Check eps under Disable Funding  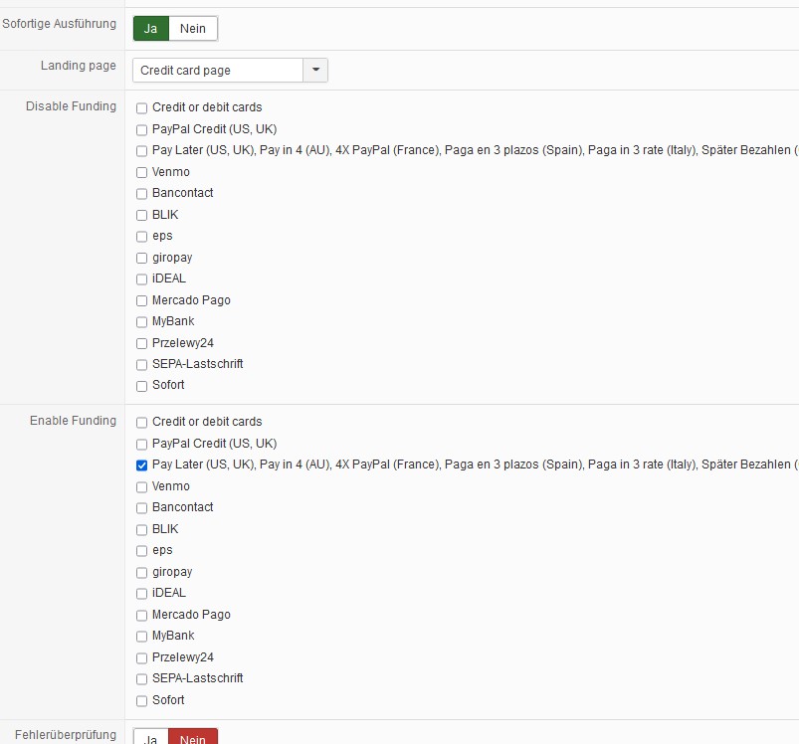pos(141,237)
